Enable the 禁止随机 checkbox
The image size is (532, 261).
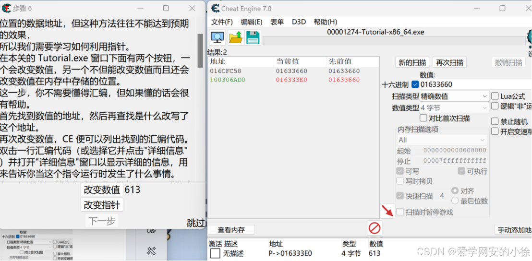click(495, 121)
